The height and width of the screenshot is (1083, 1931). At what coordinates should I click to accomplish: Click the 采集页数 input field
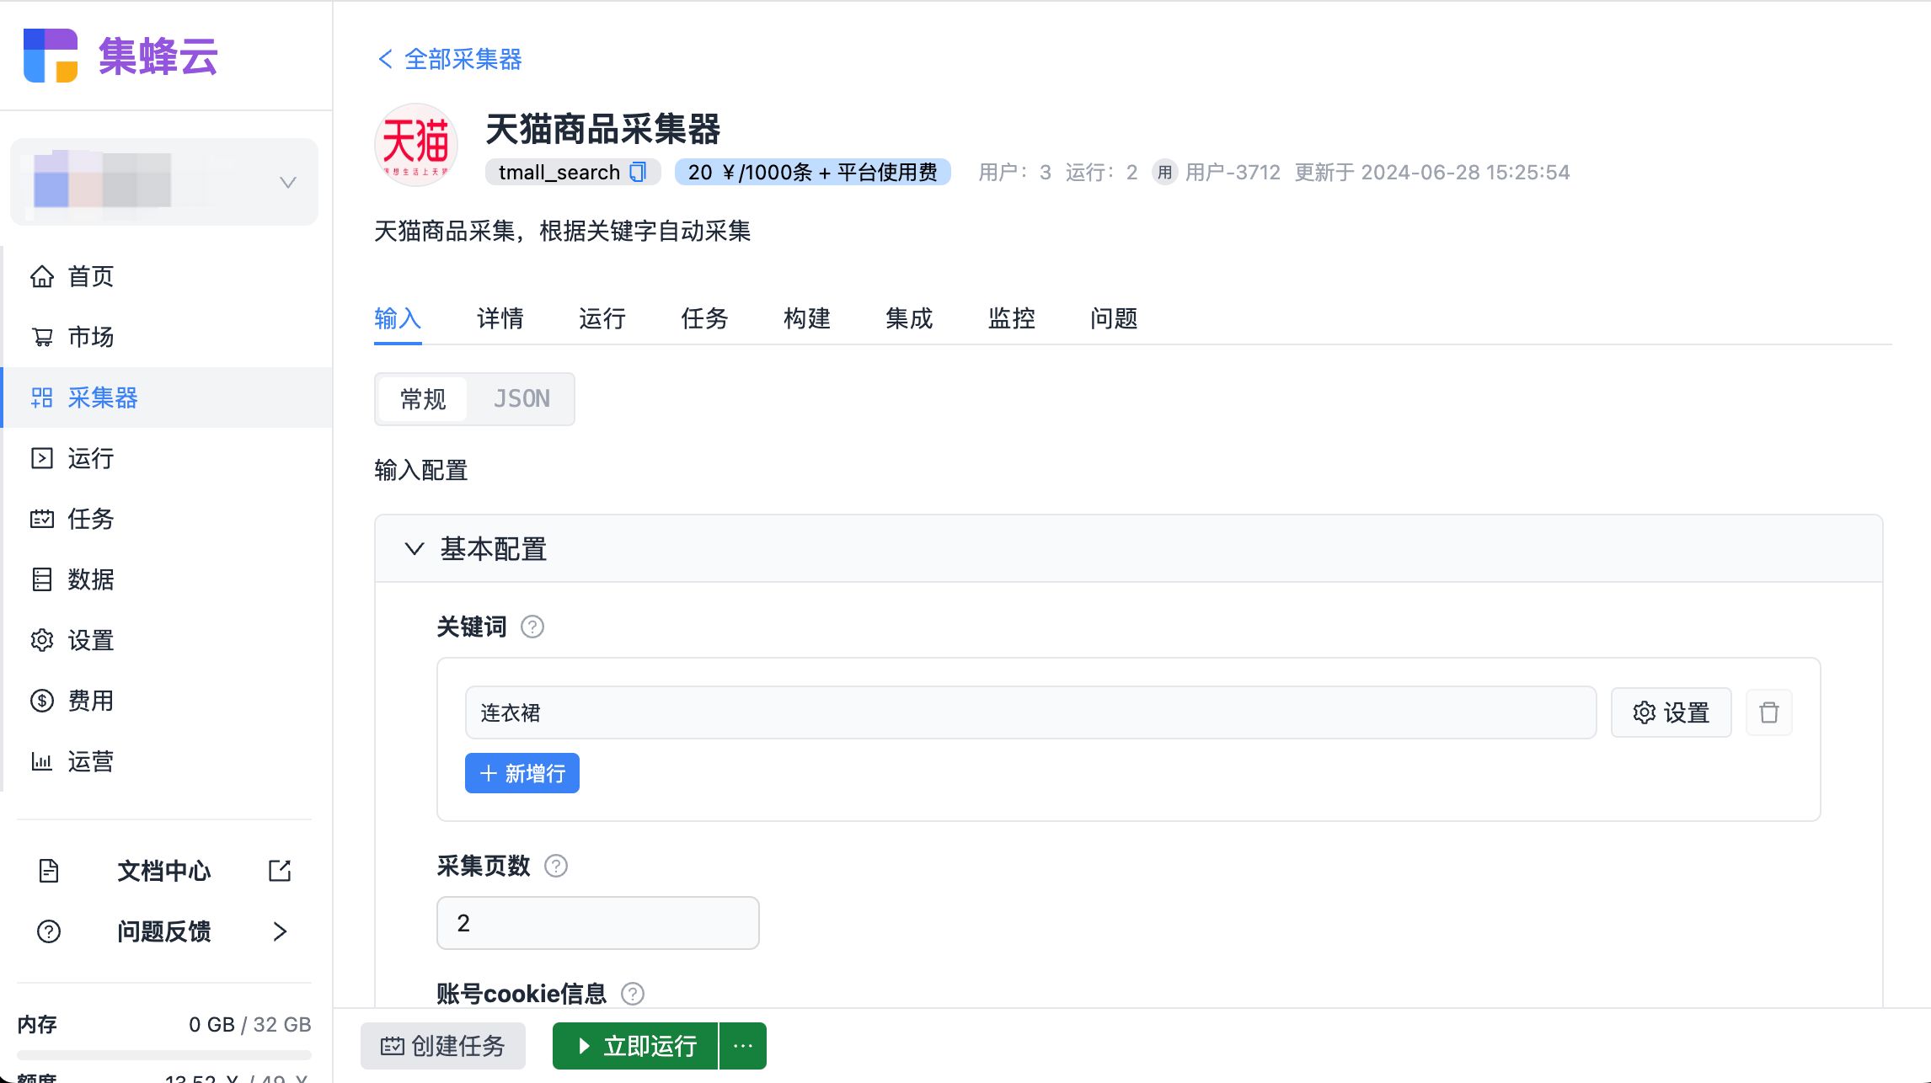point(597,923)
